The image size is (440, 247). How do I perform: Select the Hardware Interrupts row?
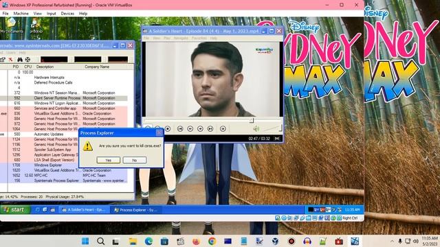click(64, 78)
